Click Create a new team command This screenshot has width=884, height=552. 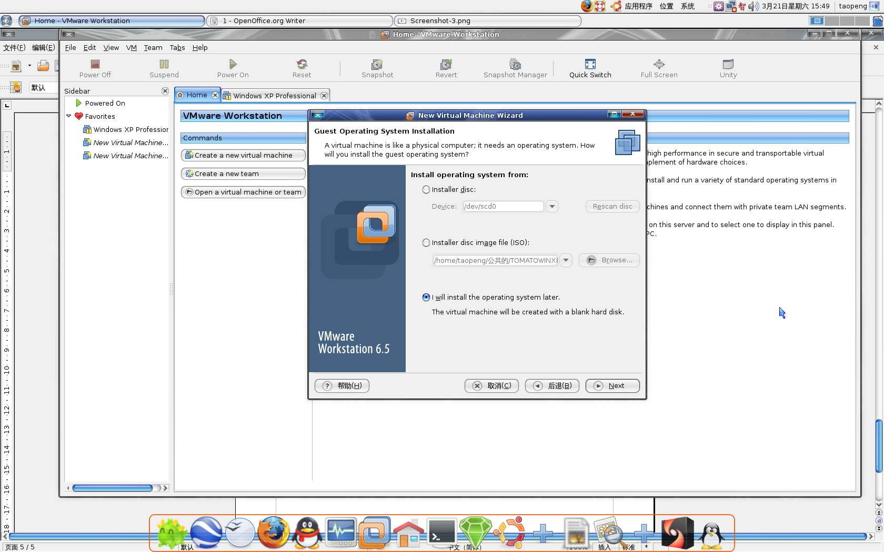click(x=243, y=174)
